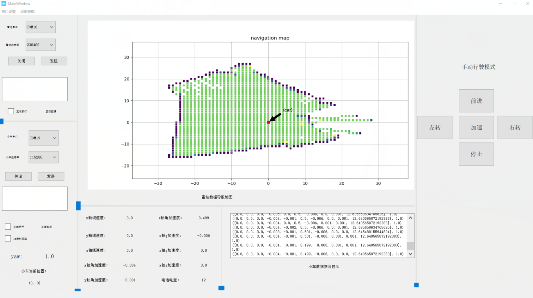Enable the radar 发送新行 checkbox
Image resolution: width=533 pixels, height=298 pixels.
point(10,111)
